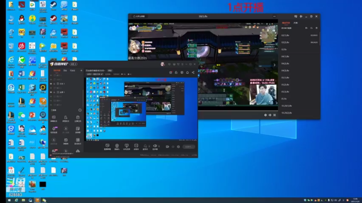
Task: Click the round icon beside toolbox heading
Action: tap(80, 110)
